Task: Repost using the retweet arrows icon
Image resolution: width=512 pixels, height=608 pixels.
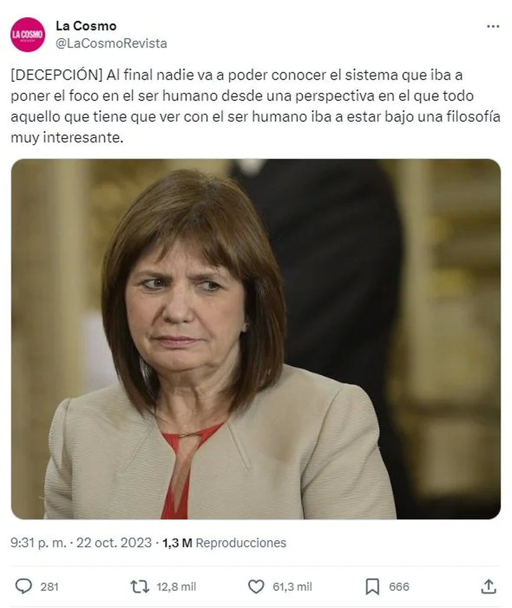Action: click(140, 587)
